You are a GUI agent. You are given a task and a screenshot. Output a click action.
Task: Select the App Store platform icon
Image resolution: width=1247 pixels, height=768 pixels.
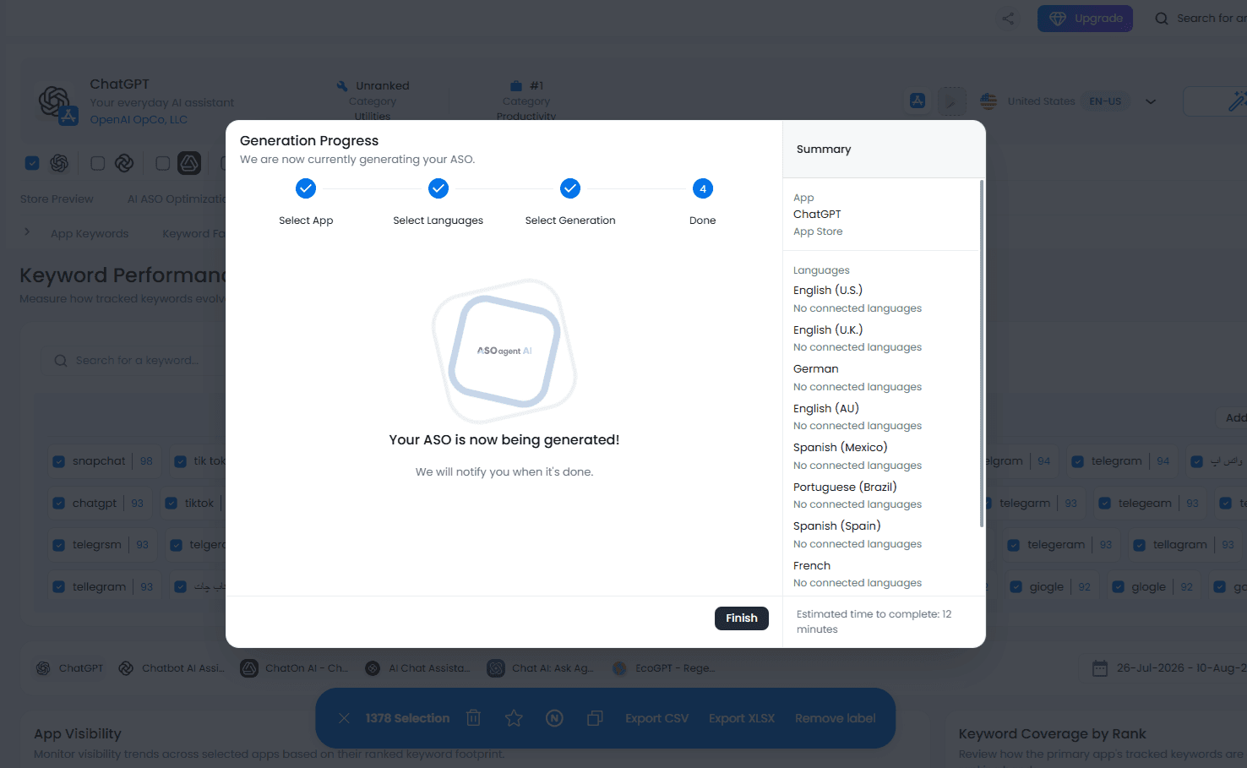tap(918, 101)
